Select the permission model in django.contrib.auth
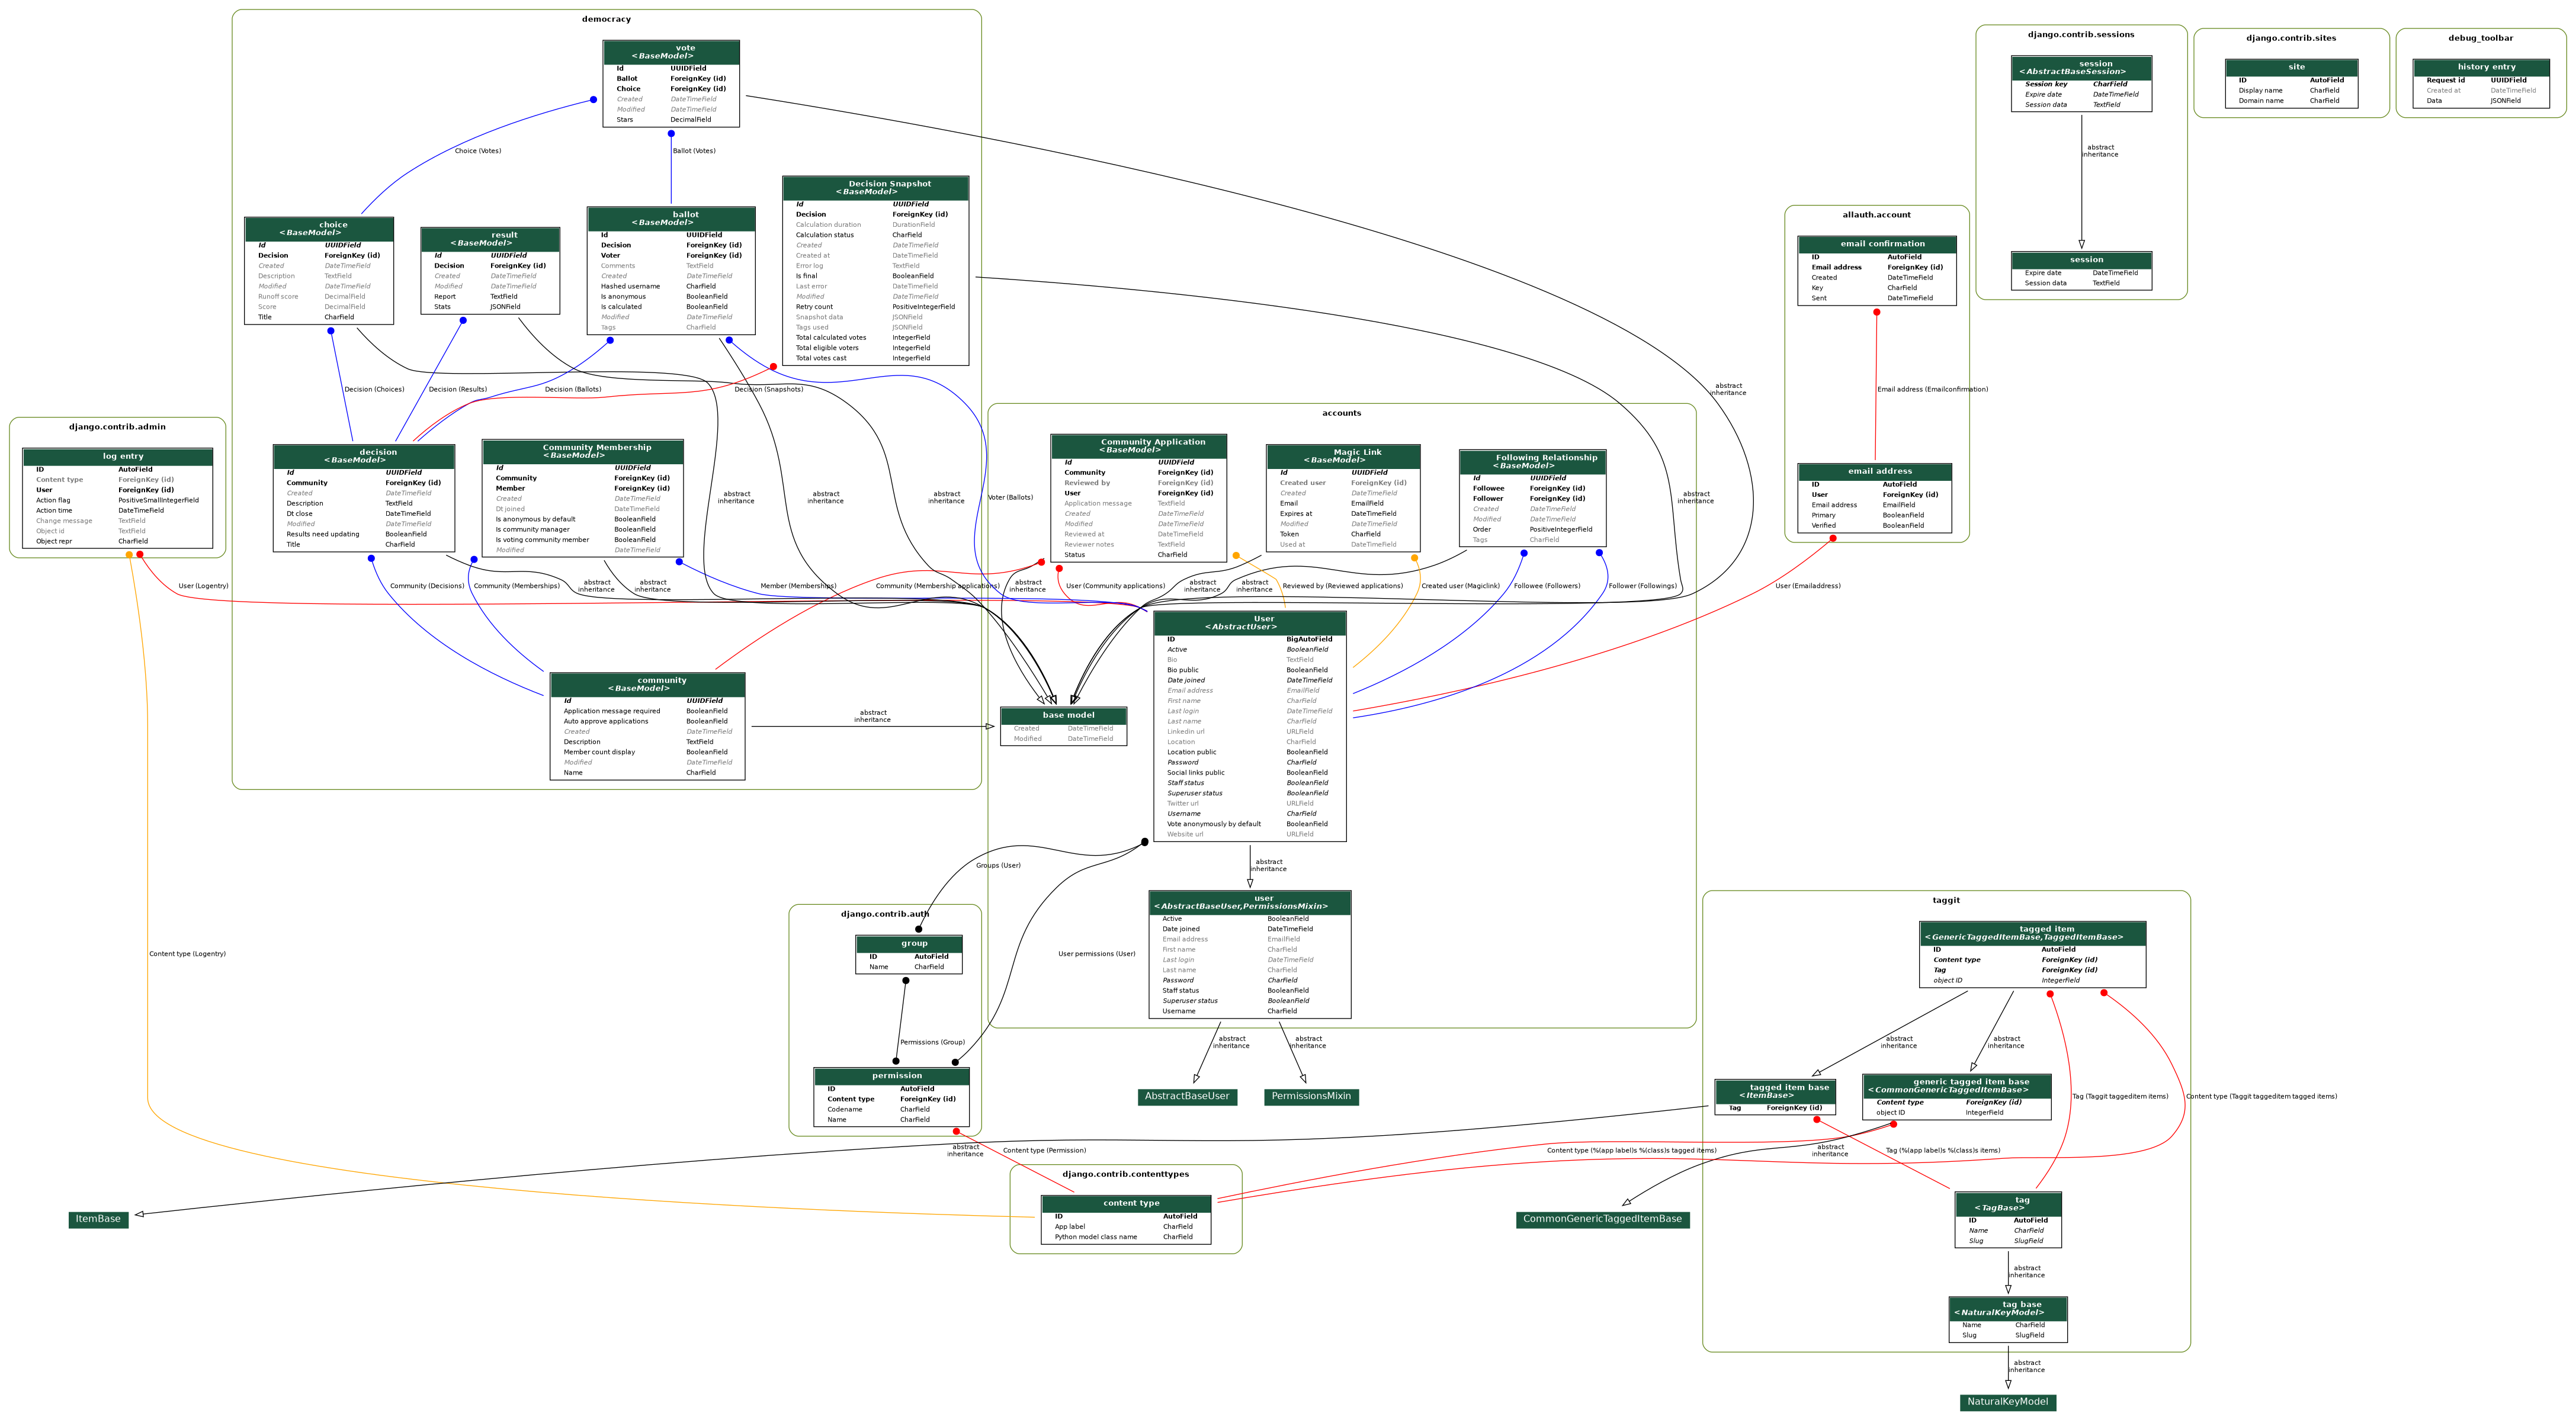2576x1420 pixels. pos(897,1075)
